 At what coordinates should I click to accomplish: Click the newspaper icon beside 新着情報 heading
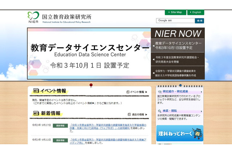36,113
